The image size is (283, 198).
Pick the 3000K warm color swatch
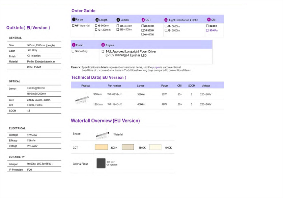(x=102, y=147)
